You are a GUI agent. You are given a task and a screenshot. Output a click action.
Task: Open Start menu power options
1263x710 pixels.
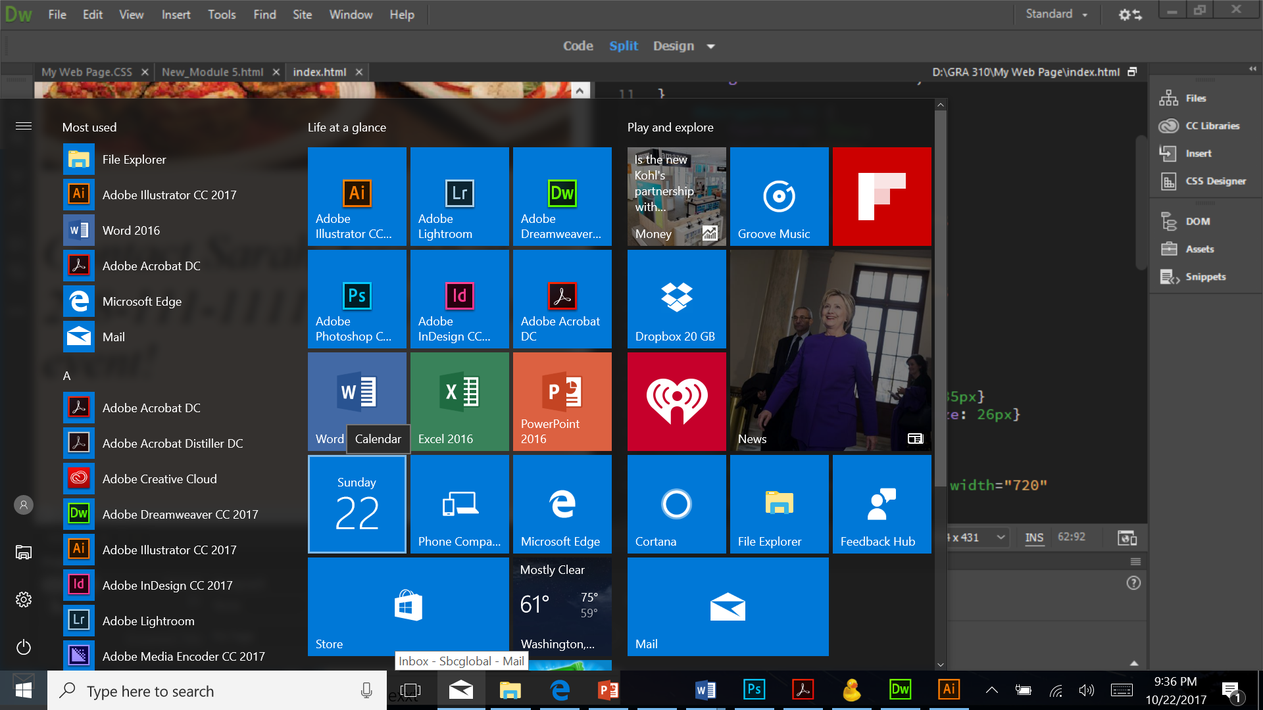[24, 647]
